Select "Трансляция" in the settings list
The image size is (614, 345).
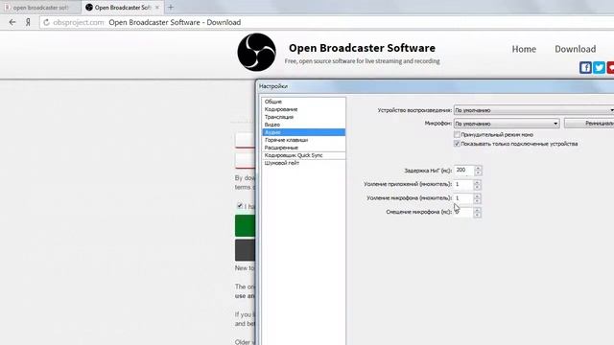pyautogui.click(x=303, y=117)
